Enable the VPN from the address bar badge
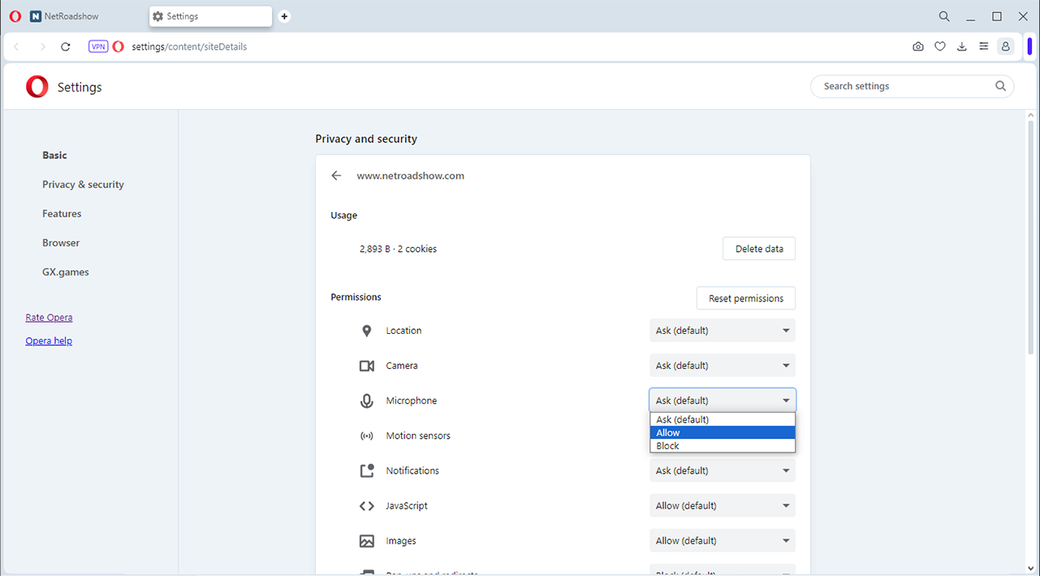The height and width of the screenshot is (576, 1040). 97,46
